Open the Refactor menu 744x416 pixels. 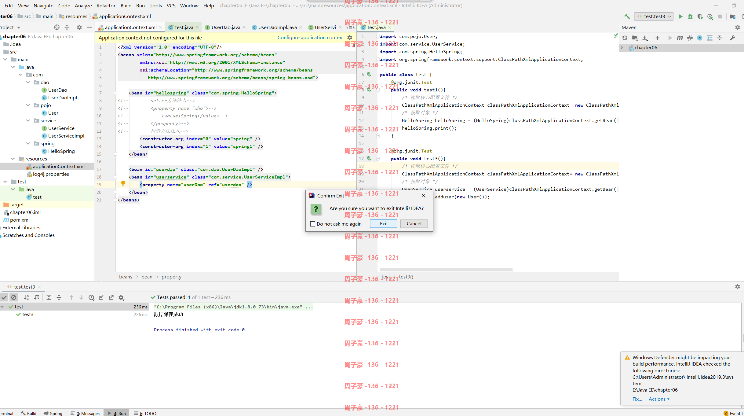tap(106, 6)
